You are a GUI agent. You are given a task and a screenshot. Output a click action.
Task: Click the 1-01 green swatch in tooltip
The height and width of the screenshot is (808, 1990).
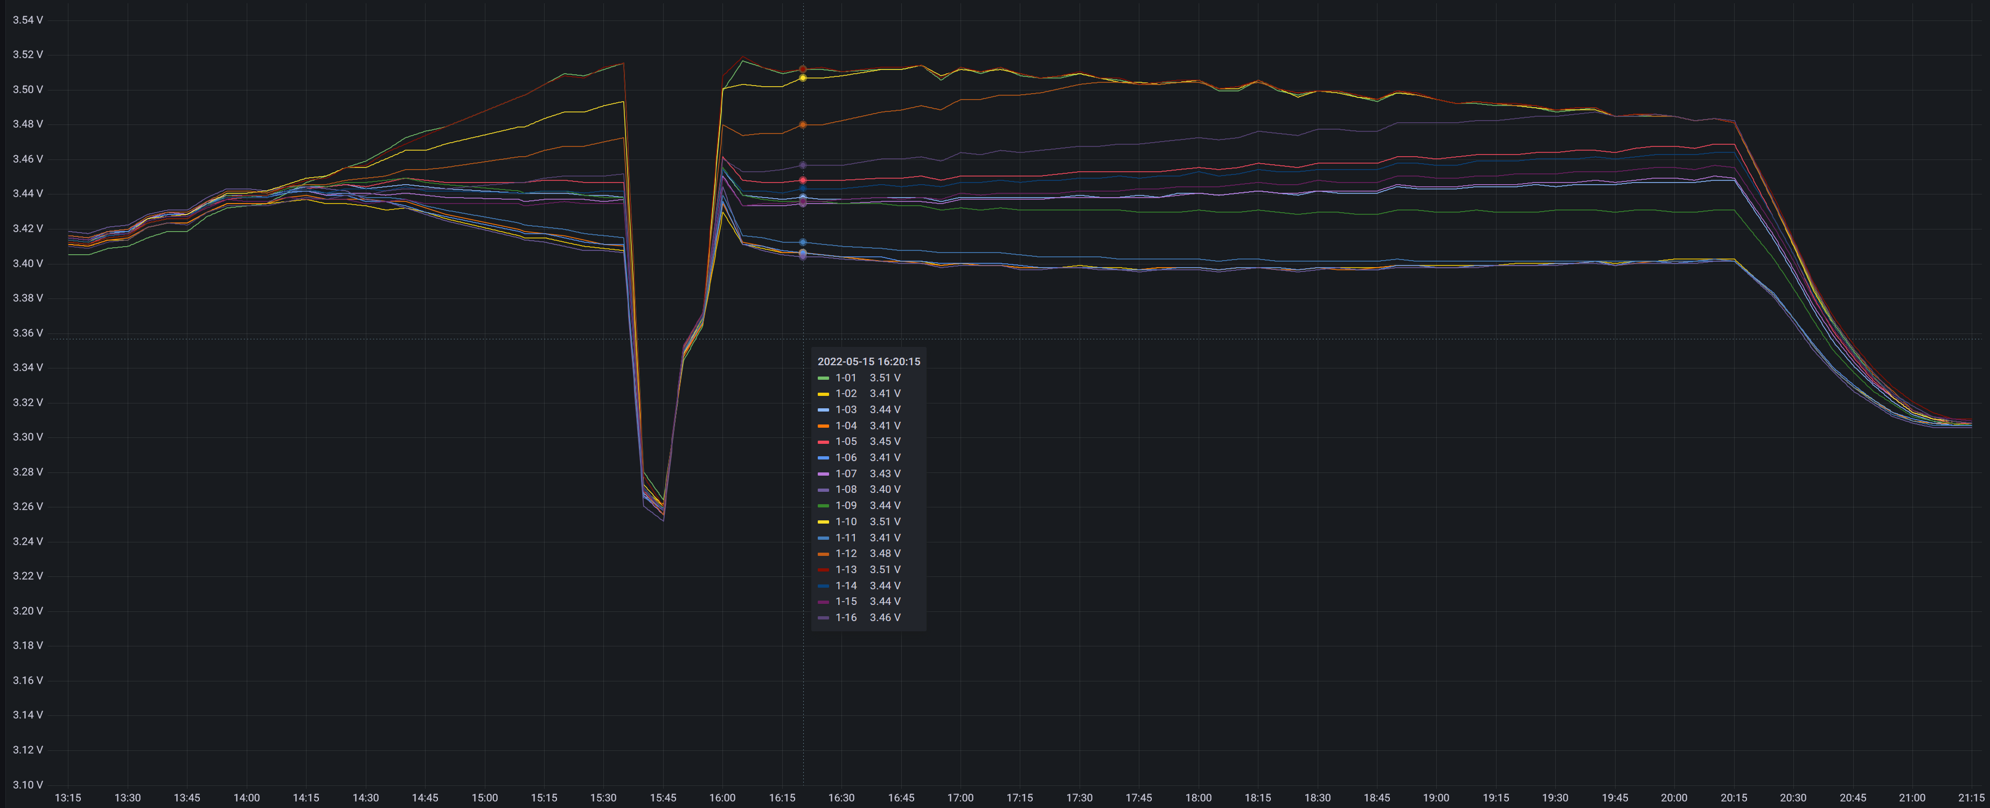(823, 378)
